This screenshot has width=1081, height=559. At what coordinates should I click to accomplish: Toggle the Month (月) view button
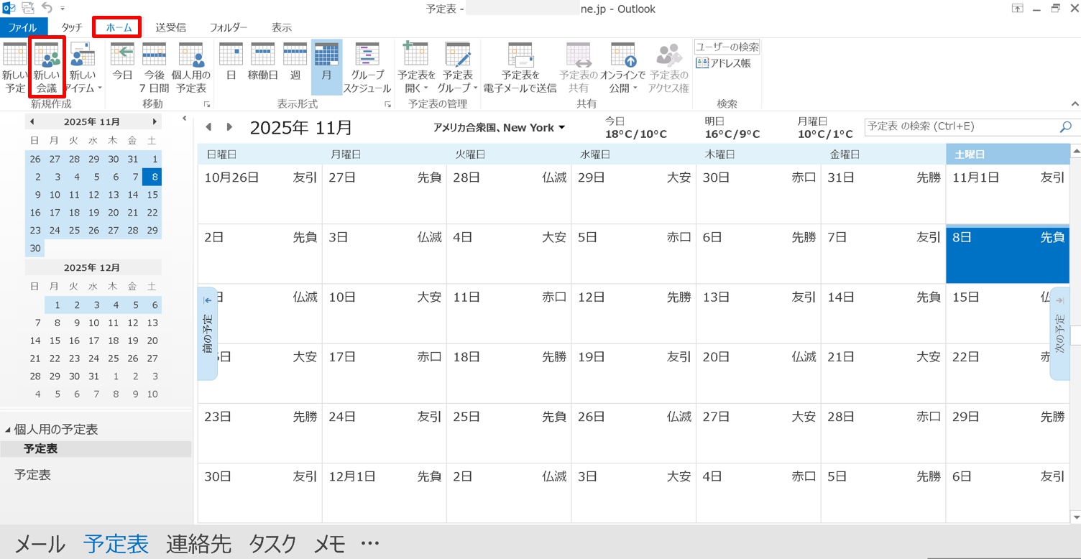tap(326, 68)
